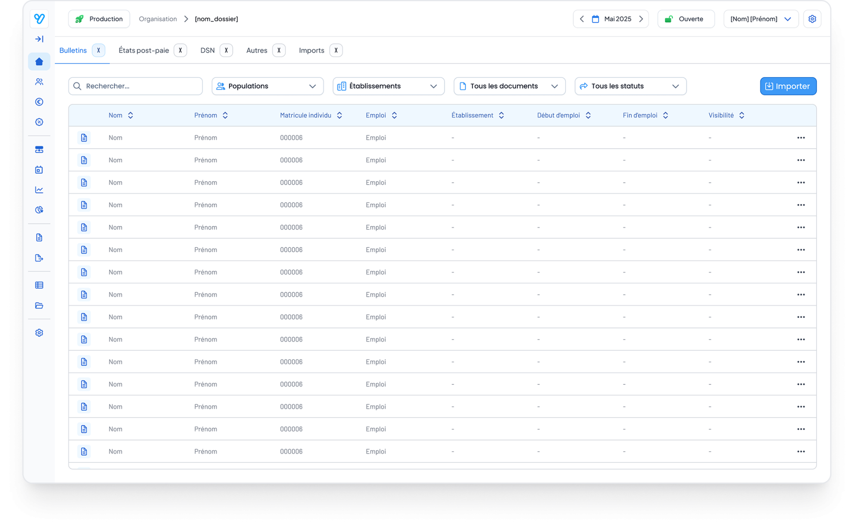Toggle the Ouverte period lock status
Image resolution: width=854 pixels, height=529 pixels.
tap(685, 19)
